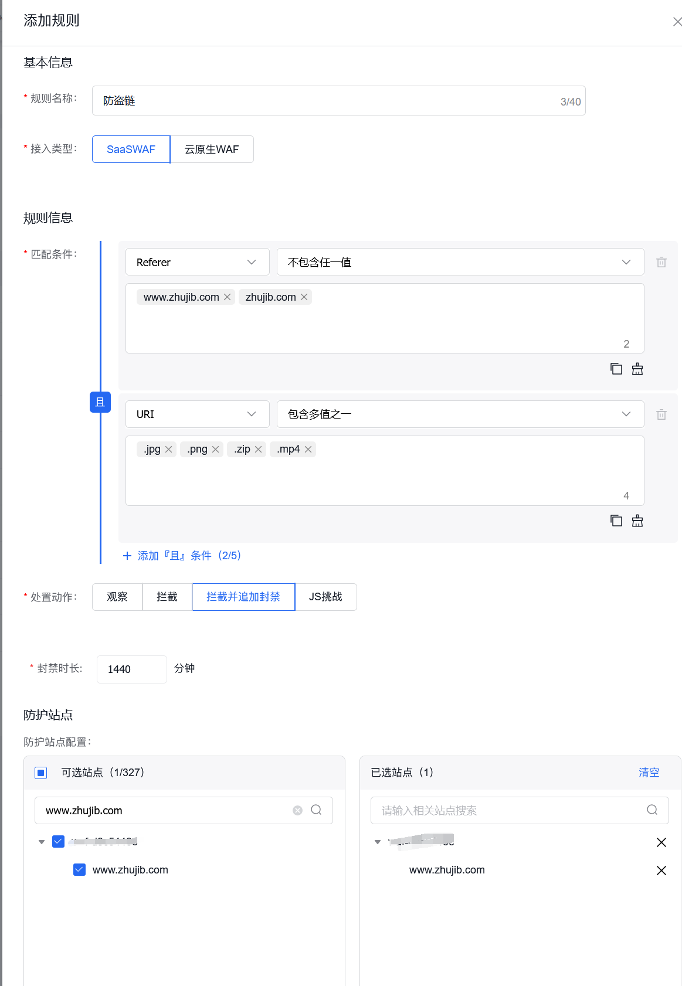Focus the 请输入相关站点搜索 box
Image resolution: width=682 pixels, height=986 pixels.
tap(520, 810)
